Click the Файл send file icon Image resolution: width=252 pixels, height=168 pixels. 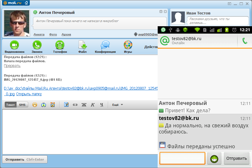(x=82, y=45)
